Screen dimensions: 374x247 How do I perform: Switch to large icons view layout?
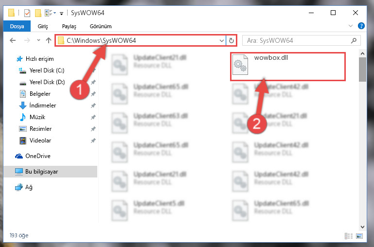coord(359,236)
